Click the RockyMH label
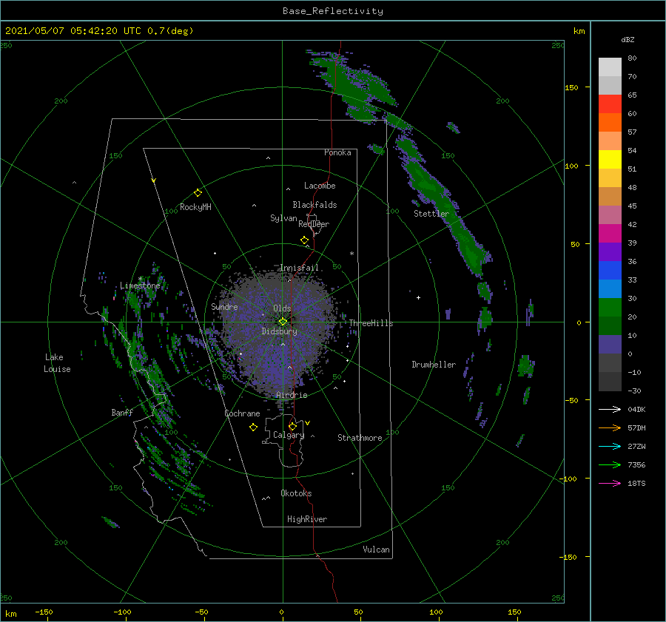The image size is (666, 622). click(195, 207)
